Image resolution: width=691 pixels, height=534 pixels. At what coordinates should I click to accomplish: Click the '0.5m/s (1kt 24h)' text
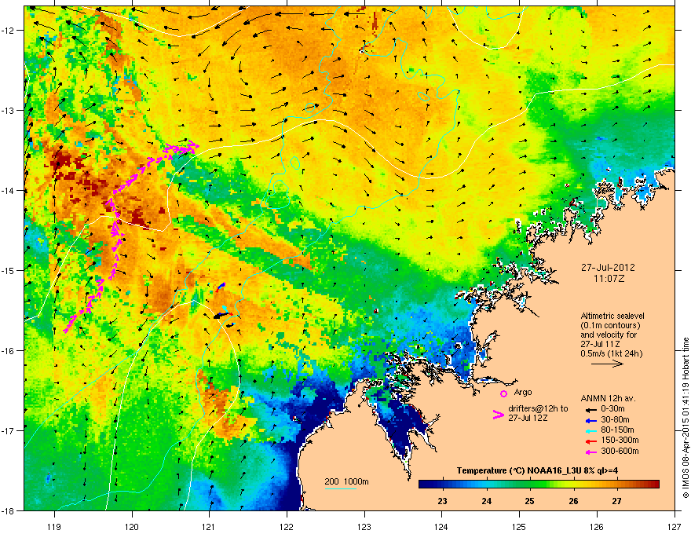coord(611,354)
